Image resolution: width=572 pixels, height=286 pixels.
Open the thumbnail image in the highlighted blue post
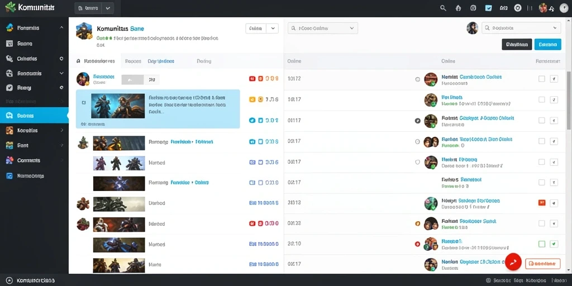(117, 106)
